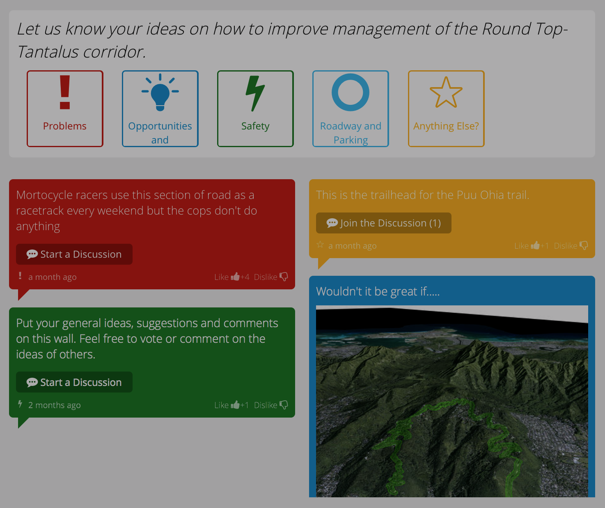Click the 'Wouldn't it be great if.....' heading
This screenshot has width=605, height=508.
[378, 291]
